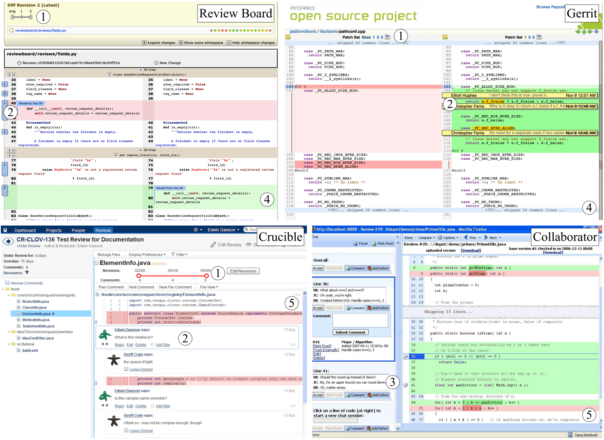604x440 pixels.
Task: Click the Submit Comment button
Action: point(350,332)
